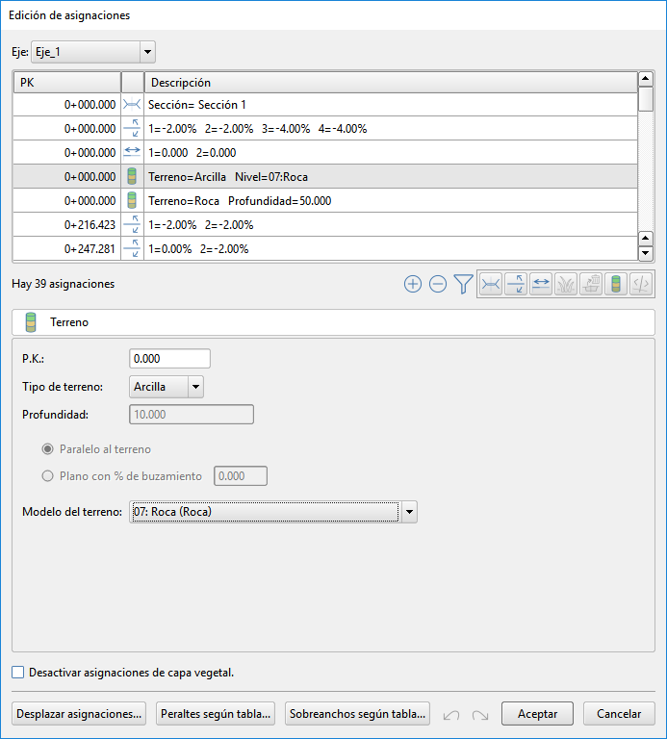Click the Terreno header layer icon
This screenshot has width=667, height=739.
(31, 322)
